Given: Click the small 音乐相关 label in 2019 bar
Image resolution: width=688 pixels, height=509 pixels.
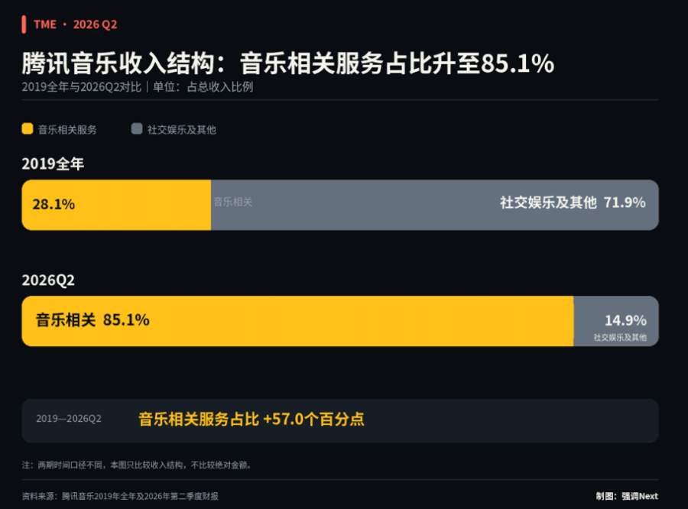Looking at the screenshot, I should pos(232,202).
